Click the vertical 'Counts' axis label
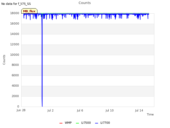Image resolution: width=170 pixels, height=128 pixels. 4,60
